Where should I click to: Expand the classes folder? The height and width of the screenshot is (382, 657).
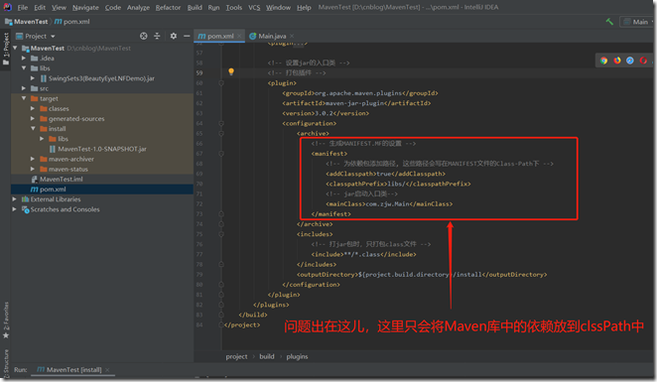pos(33,108)
